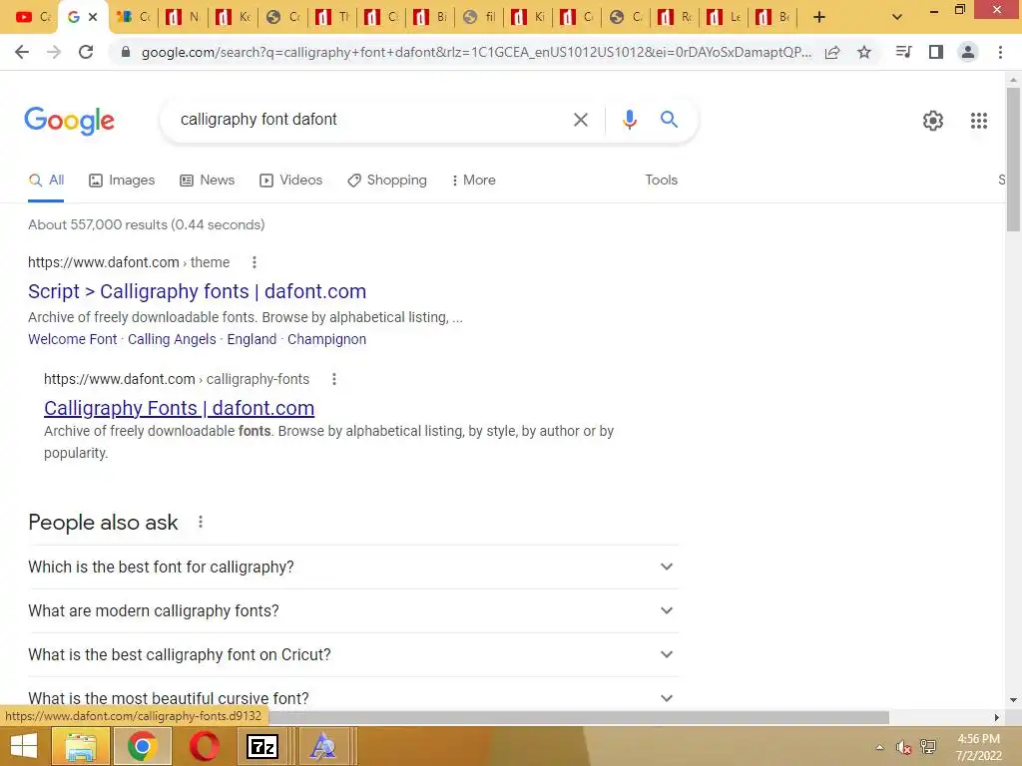This screenshot has height=766, width=1022.
Task: Show hidden system tray icons
Action: coord(880,747)
